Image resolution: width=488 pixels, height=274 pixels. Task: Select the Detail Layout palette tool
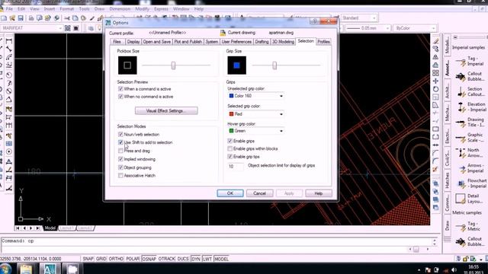[x=470, y=199]
